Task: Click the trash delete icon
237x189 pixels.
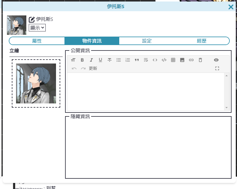Action: 200,60
